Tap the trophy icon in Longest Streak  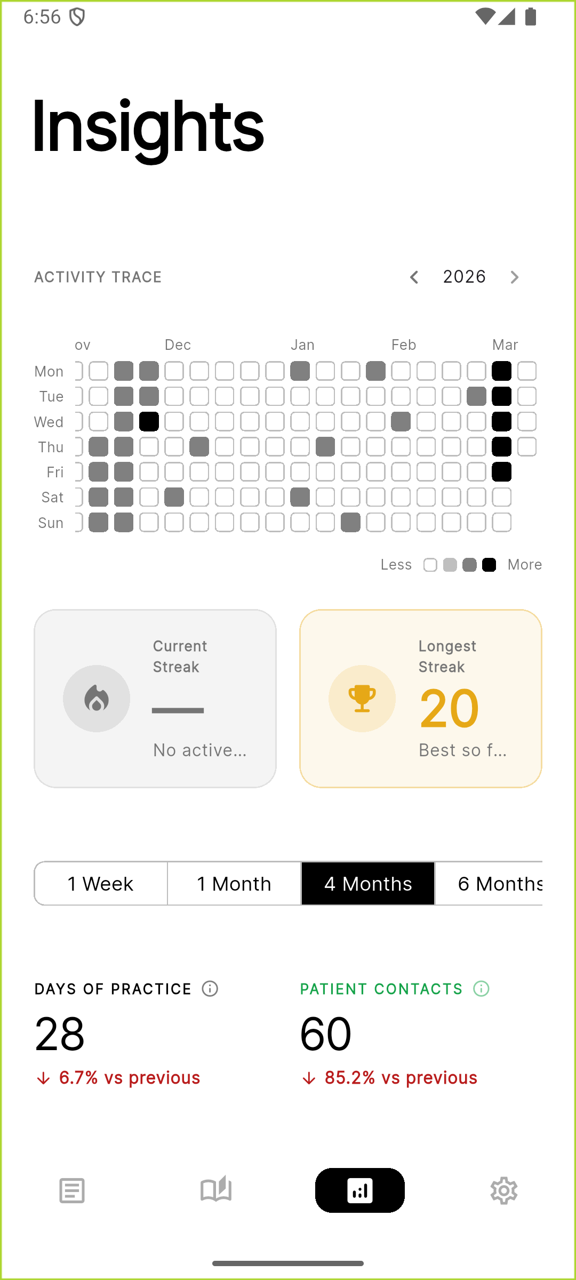362,699
